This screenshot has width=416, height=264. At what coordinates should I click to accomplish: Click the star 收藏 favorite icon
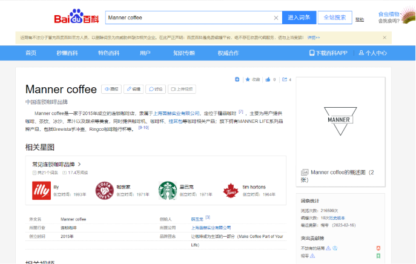(248, 79)
